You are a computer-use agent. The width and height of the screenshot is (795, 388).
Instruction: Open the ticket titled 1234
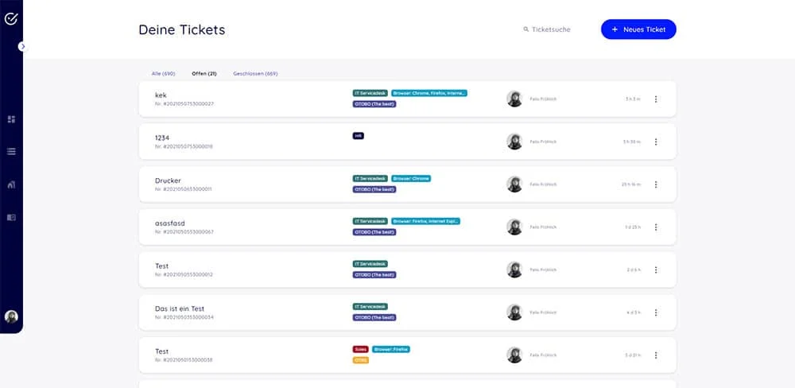pos(162,138)
